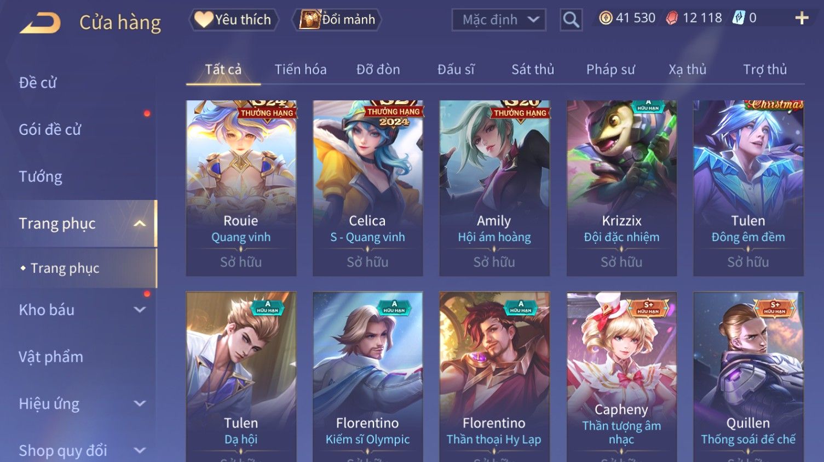
Task: Open the Mặc định sort dropdown
Action: 499,20
